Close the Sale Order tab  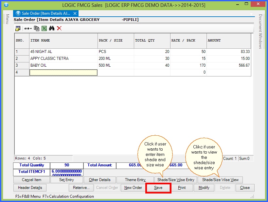point(75,13)
